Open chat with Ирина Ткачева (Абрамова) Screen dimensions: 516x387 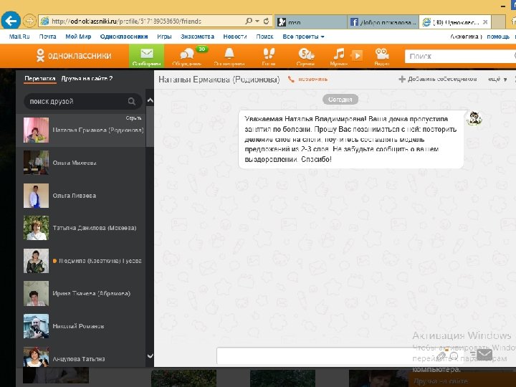[81, 293]
